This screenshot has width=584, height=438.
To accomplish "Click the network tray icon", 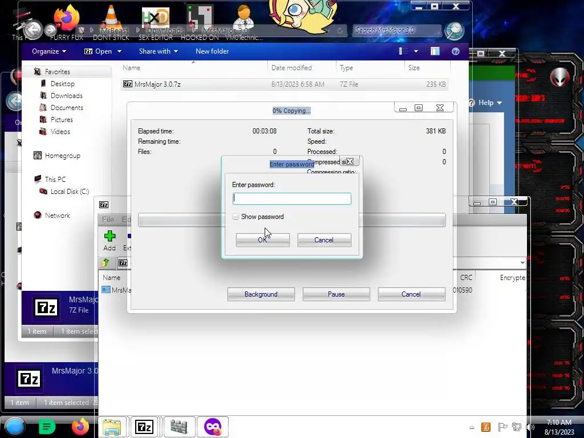I will pyautogui.click(x=517, y=427).
